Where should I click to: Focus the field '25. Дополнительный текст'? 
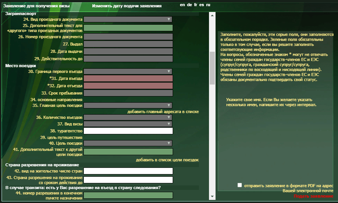pos(128,28)
